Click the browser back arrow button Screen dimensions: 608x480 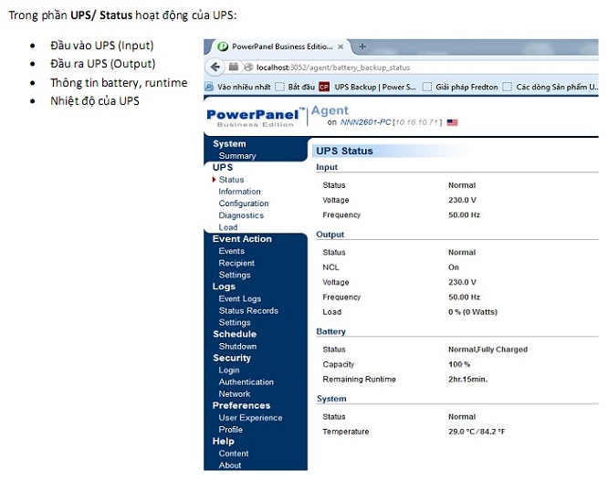(x=215, y=68)
